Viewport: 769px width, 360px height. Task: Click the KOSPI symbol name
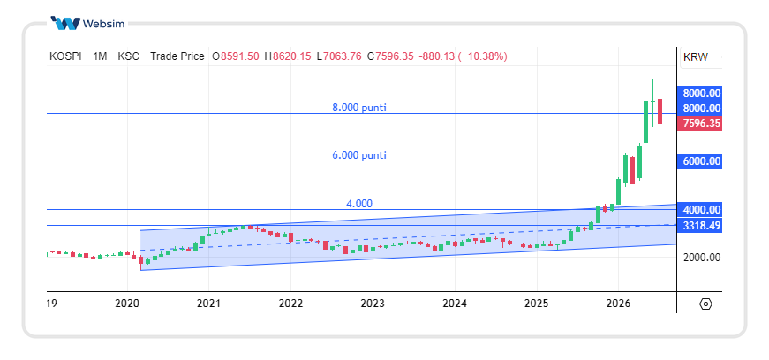click(x=64, y=56)
